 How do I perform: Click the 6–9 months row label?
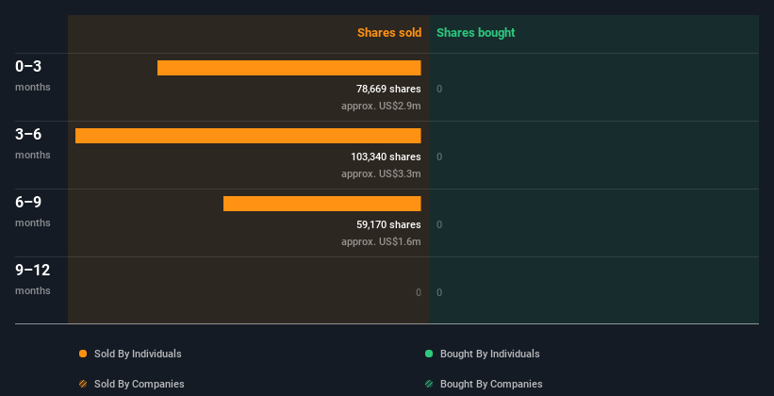tap(33, 211)
